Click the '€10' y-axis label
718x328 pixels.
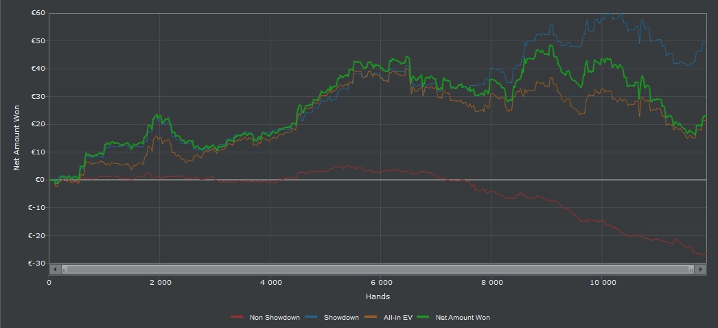click(38, 152)
